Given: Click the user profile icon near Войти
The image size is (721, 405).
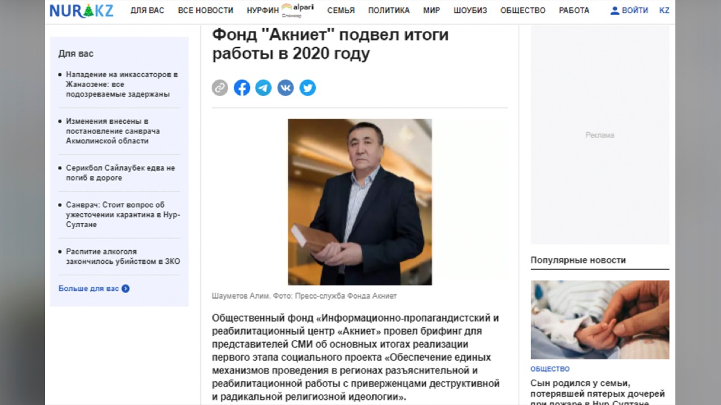Looking at the screenshot, I should pos(615,10).
